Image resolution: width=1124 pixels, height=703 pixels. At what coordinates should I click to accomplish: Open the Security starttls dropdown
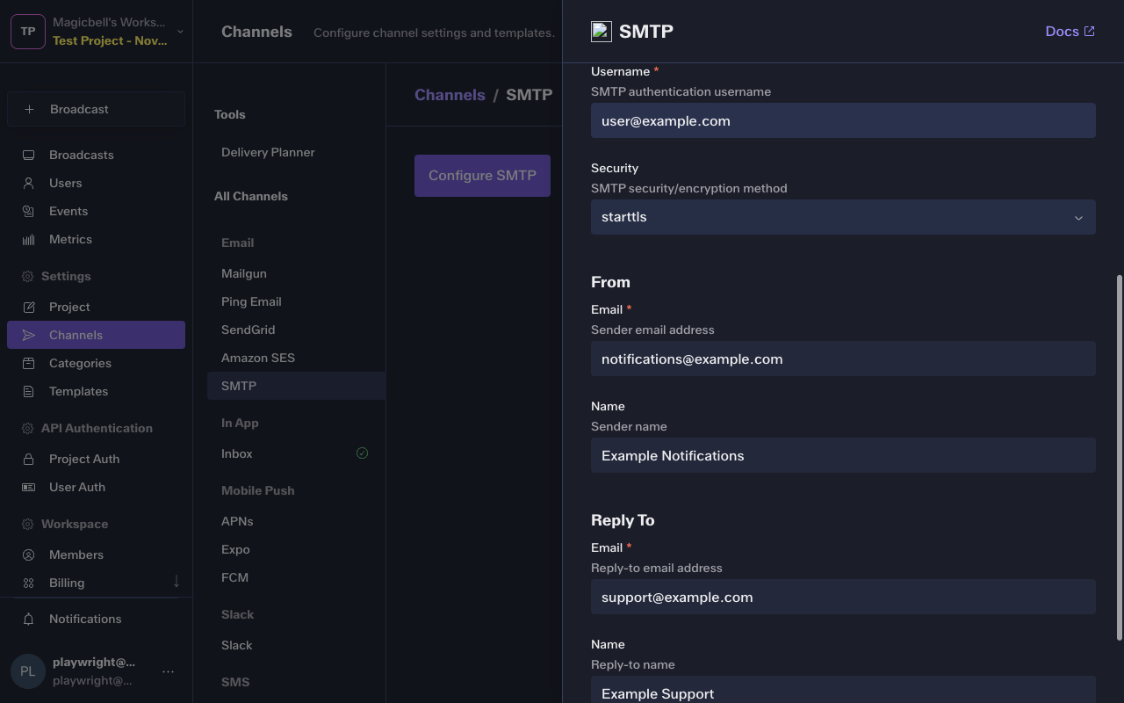[842, 217]
